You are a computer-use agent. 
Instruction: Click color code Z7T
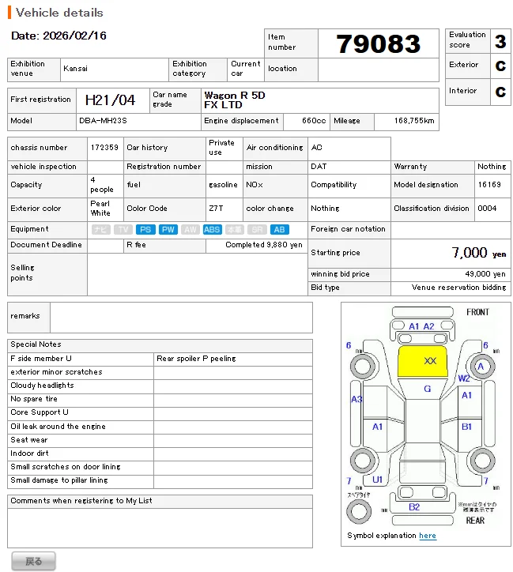click(x=216, y=209)
